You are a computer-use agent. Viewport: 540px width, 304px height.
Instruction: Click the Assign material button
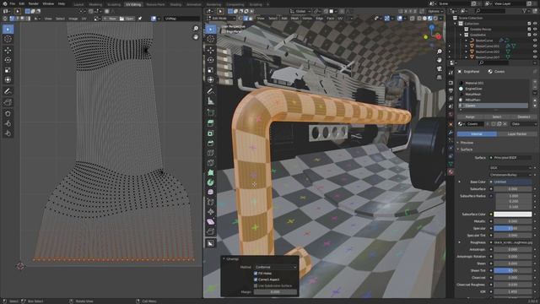pyautogui.click(x=470, y=117)
